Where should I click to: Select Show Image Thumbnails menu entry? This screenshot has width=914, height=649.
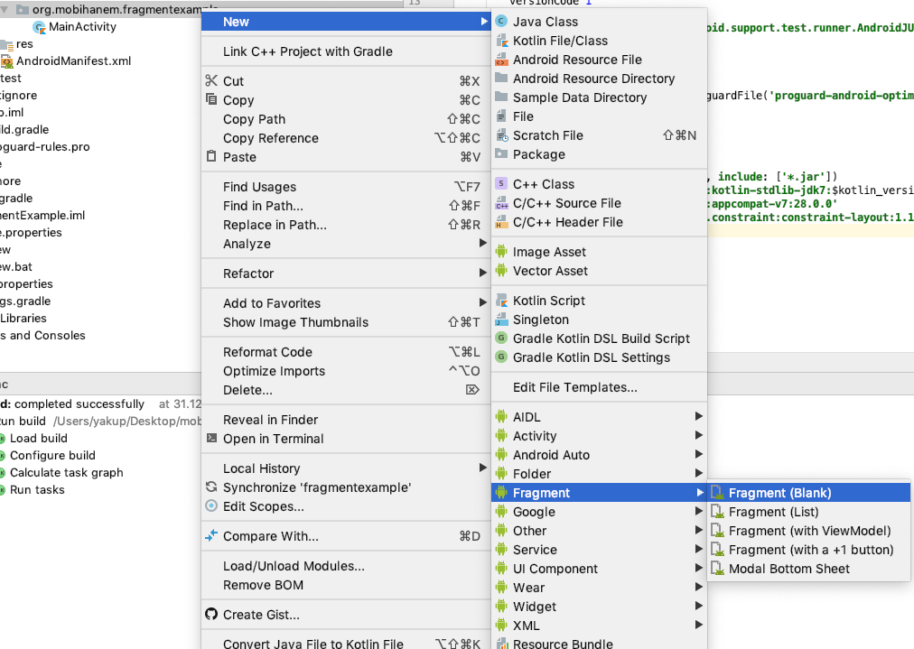[x=346, y=322]
